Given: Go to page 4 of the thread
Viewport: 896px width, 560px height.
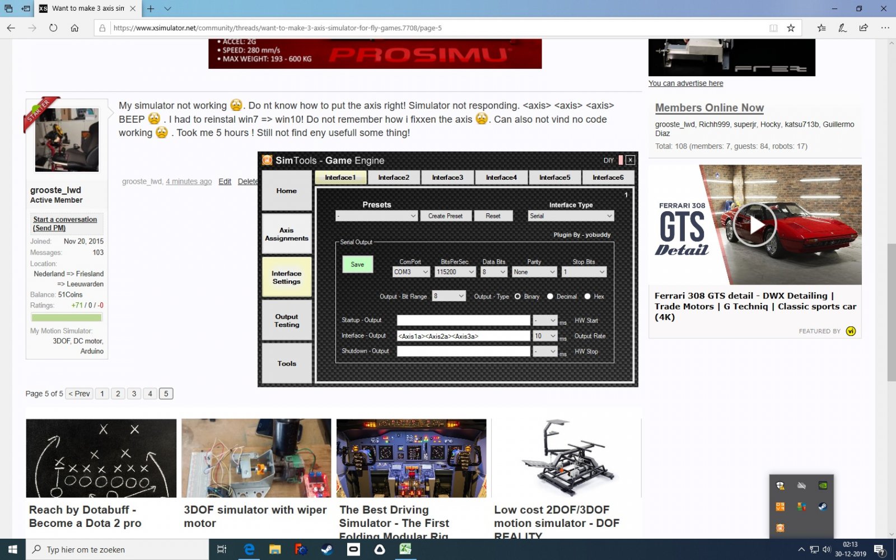Looking at the screenshot, I should click(150, 394).
